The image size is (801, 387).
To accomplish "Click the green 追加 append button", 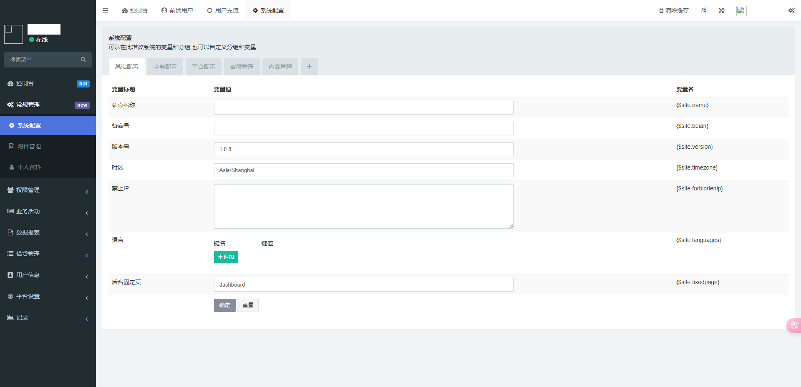I will (226, 257).
